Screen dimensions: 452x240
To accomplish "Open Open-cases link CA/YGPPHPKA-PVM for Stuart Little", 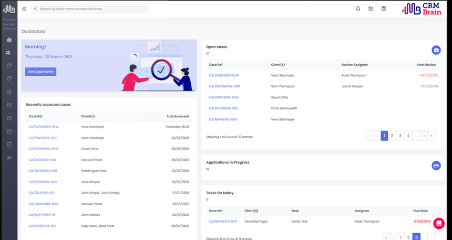I will coord(224,97).
